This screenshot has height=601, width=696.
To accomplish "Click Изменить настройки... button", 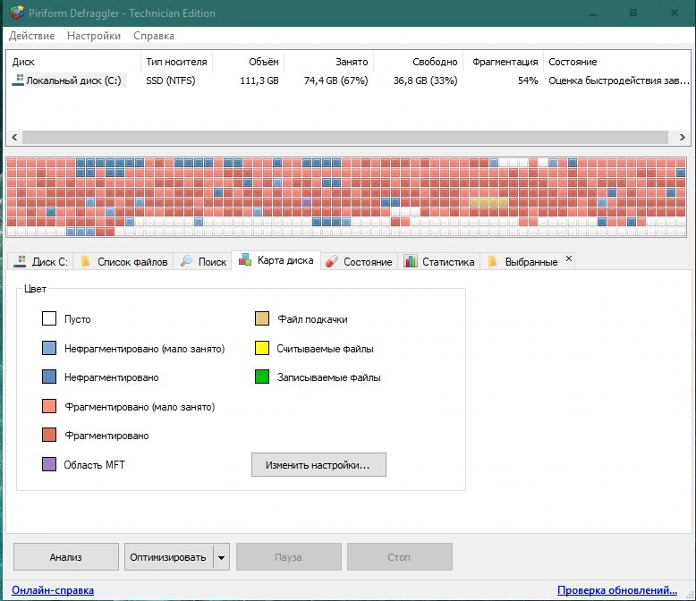I will (318, 465).
